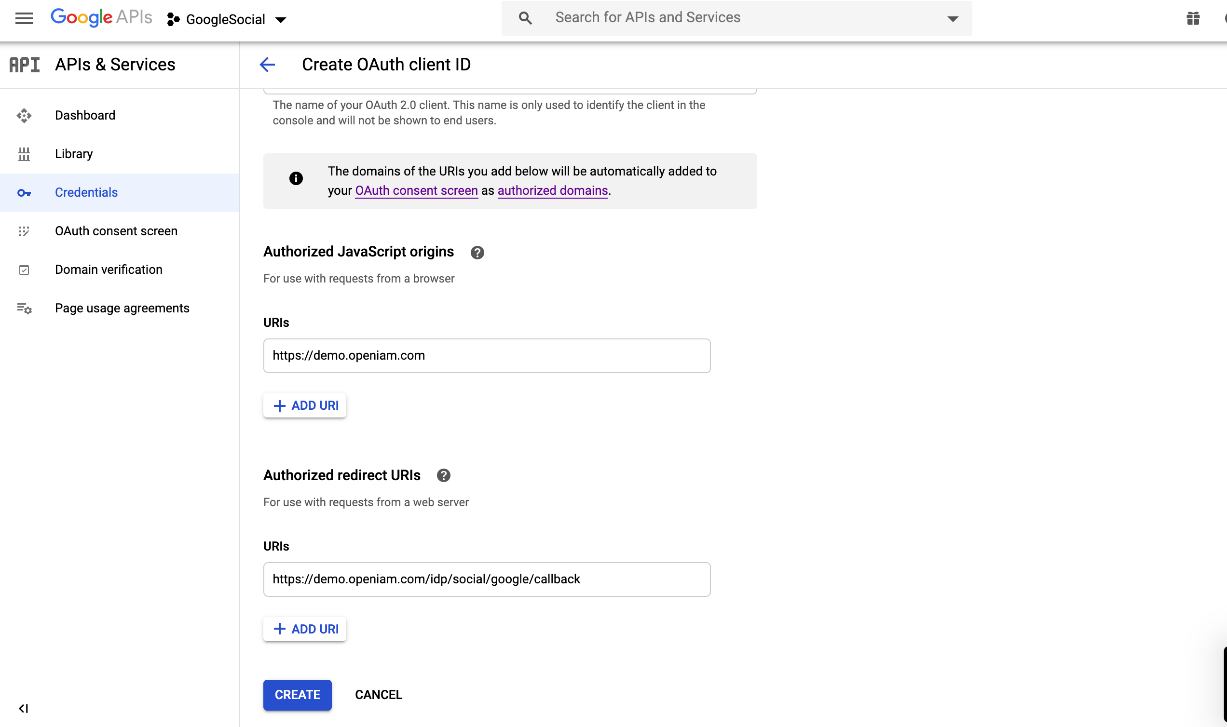Click the Library icon in sidebar
The width and height of the screenshot is (1227, 727).
pyautogui.click(x=23, y=153)
